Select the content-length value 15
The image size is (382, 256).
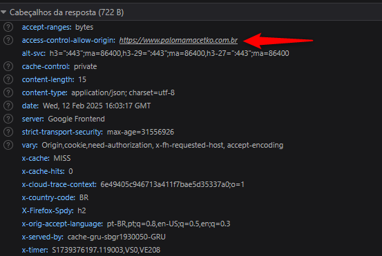click(x=82, y=80)
